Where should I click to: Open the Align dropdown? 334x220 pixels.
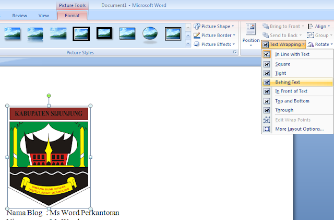pyautogui.click(x=319, y=26)
